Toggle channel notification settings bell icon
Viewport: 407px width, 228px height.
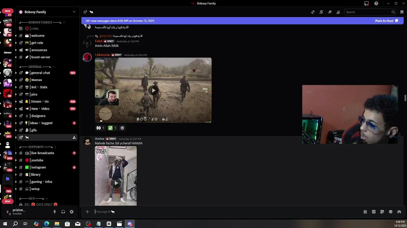tap(321, 12)
